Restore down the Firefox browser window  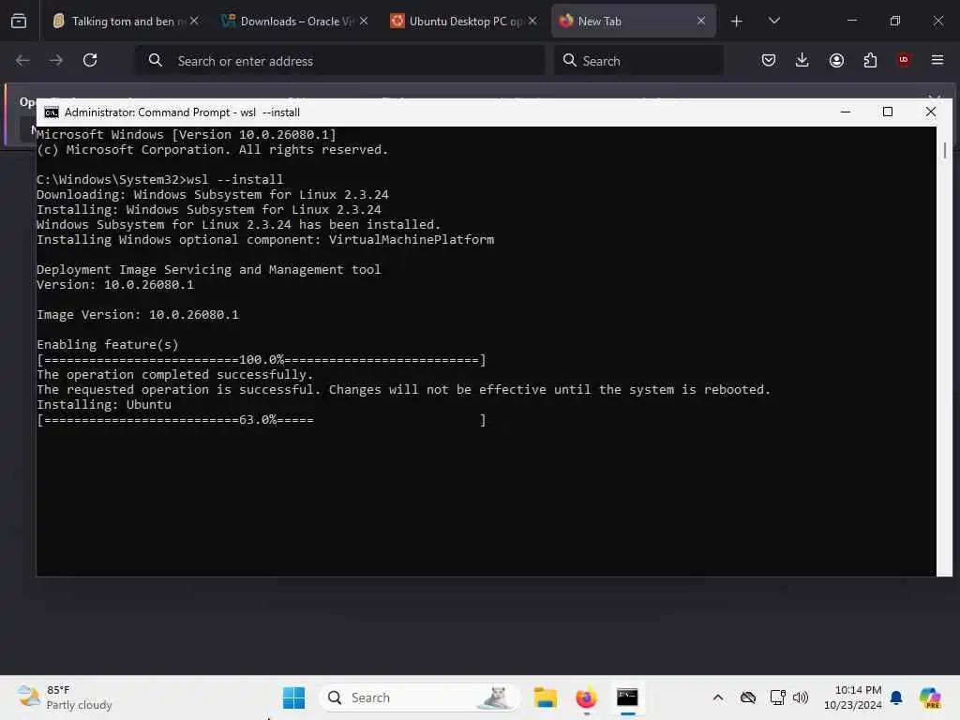click(895, 21)
